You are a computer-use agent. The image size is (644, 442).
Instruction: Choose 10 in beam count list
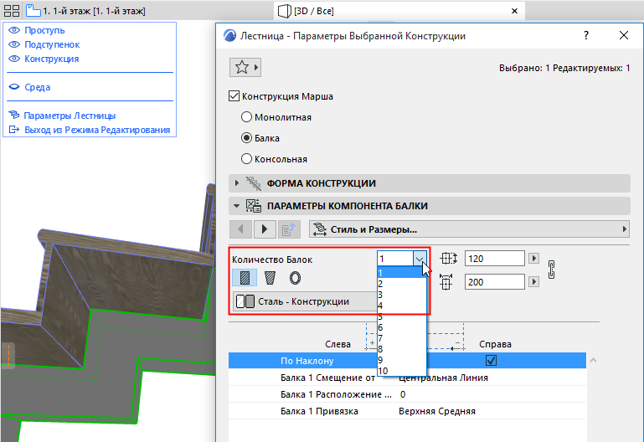coord(402,371)
